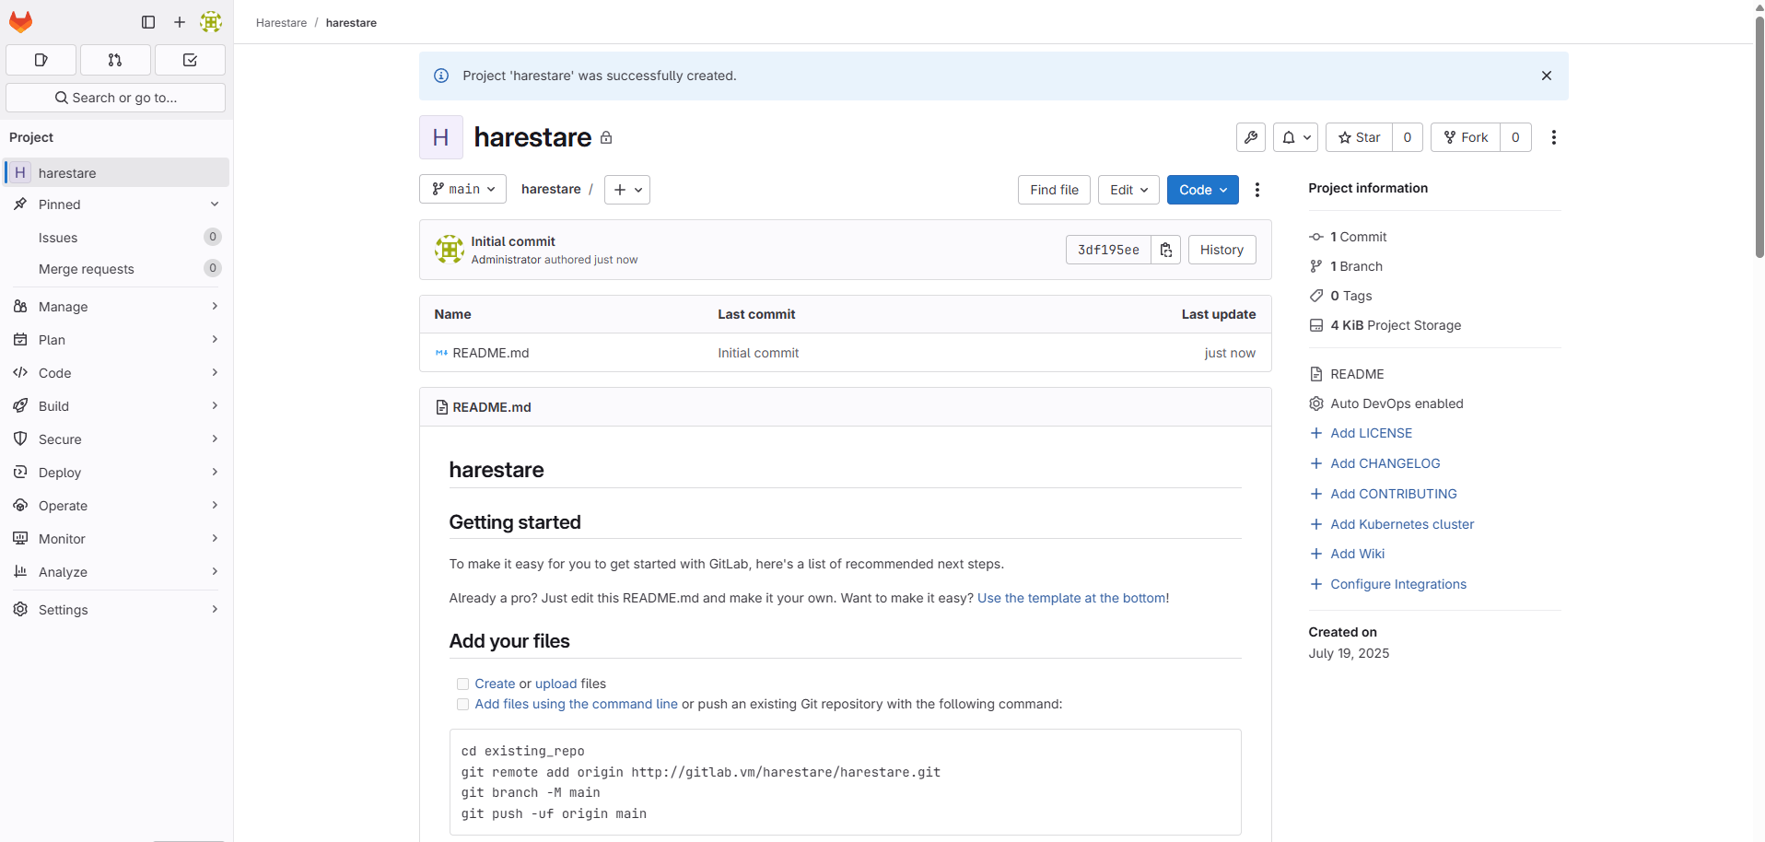Collapse the Pinned section
Viewport: 1765px width, 842px height.
(117, 205)
